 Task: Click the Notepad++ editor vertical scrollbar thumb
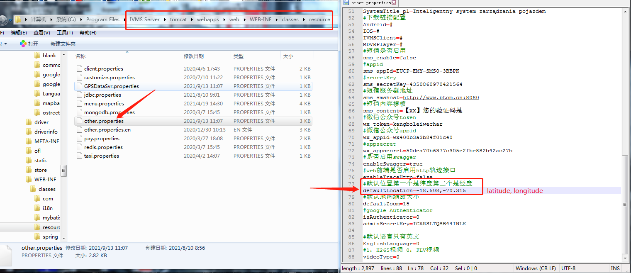(x=626, y=205)
